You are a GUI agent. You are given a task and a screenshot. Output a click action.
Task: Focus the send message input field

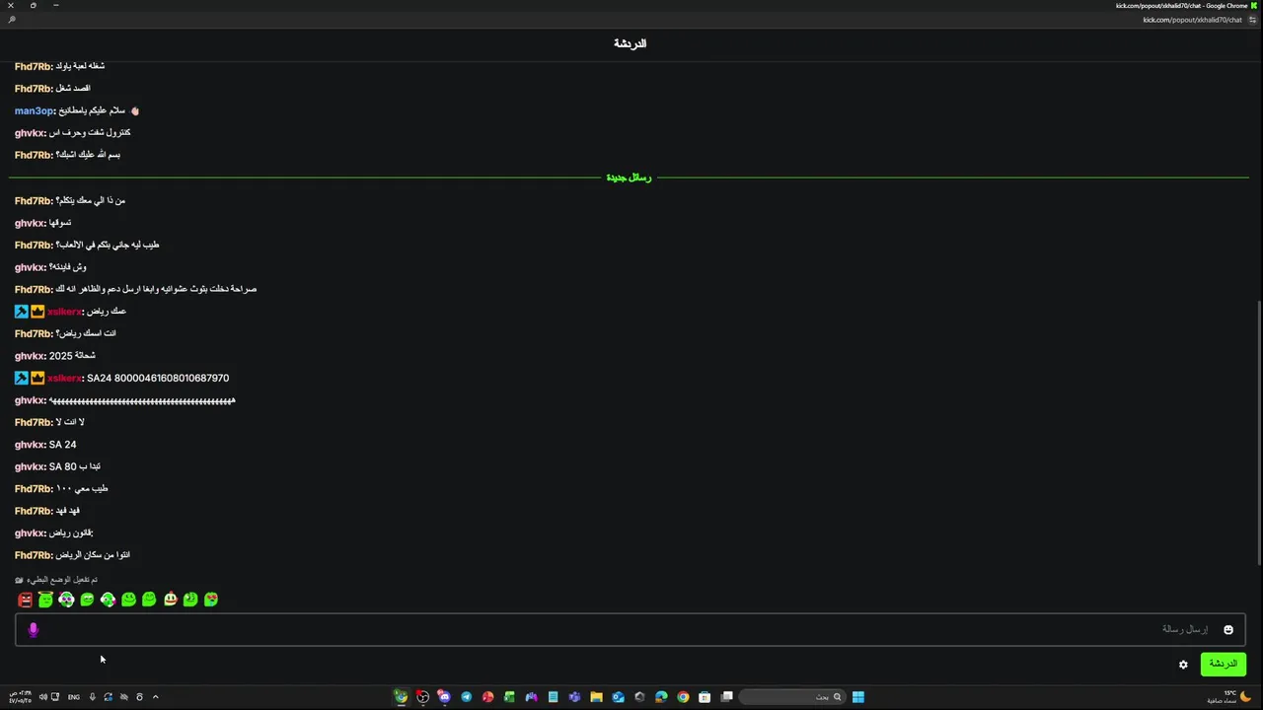coord(631,629)
